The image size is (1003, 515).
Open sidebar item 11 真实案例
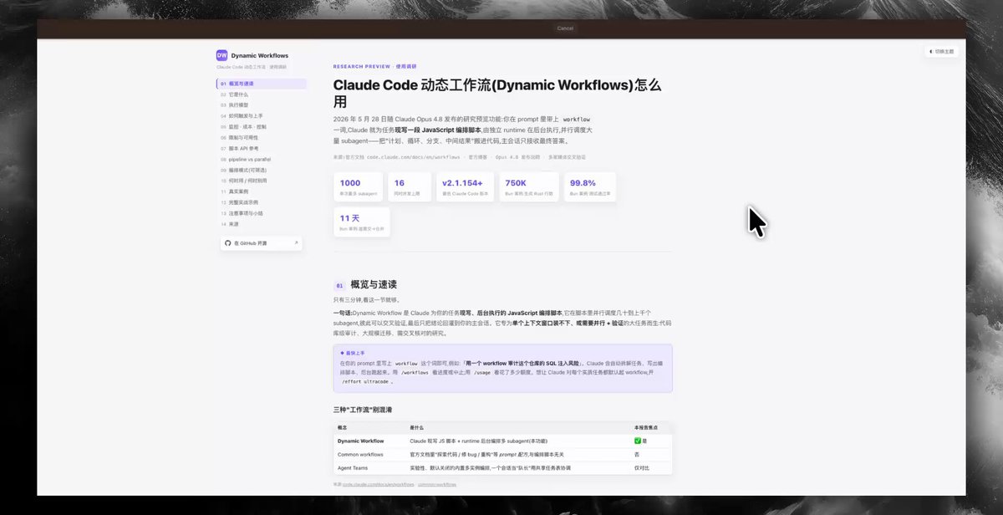(x=262, y=191)
